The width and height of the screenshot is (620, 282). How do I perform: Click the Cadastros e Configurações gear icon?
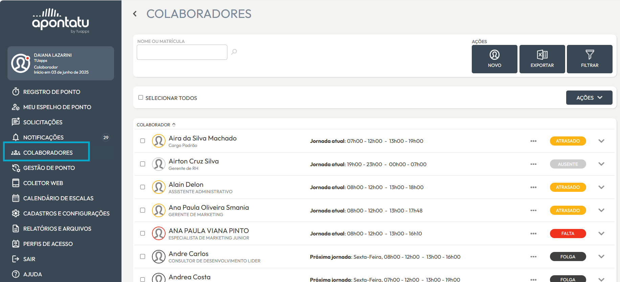pos(16,213)
